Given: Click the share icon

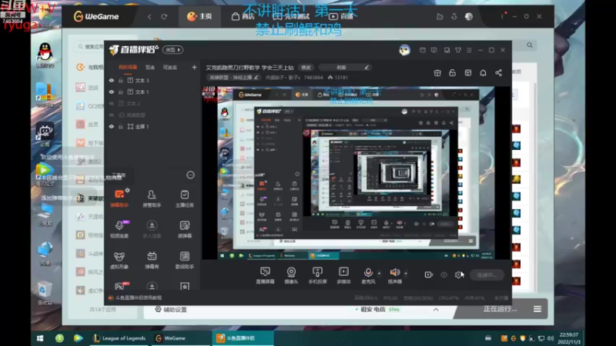Looking at the screenshot, I should [x=498, y=73].
